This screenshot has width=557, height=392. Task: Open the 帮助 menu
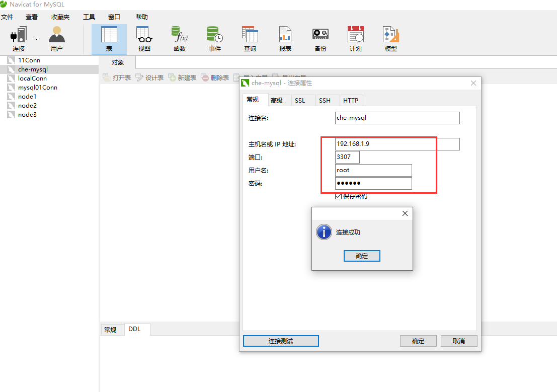142,17
